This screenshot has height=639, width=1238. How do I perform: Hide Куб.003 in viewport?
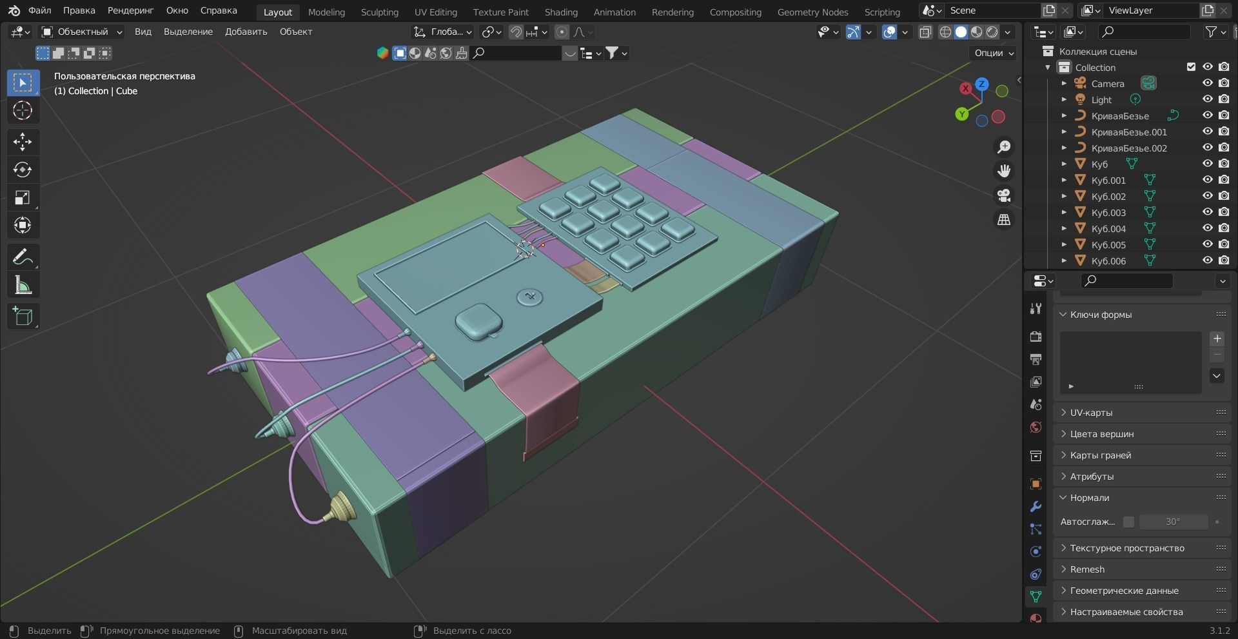click(1207, 212)
